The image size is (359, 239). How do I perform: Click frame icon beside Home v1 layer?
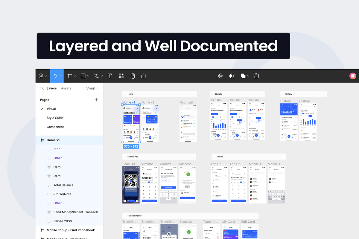click(42, 140)
